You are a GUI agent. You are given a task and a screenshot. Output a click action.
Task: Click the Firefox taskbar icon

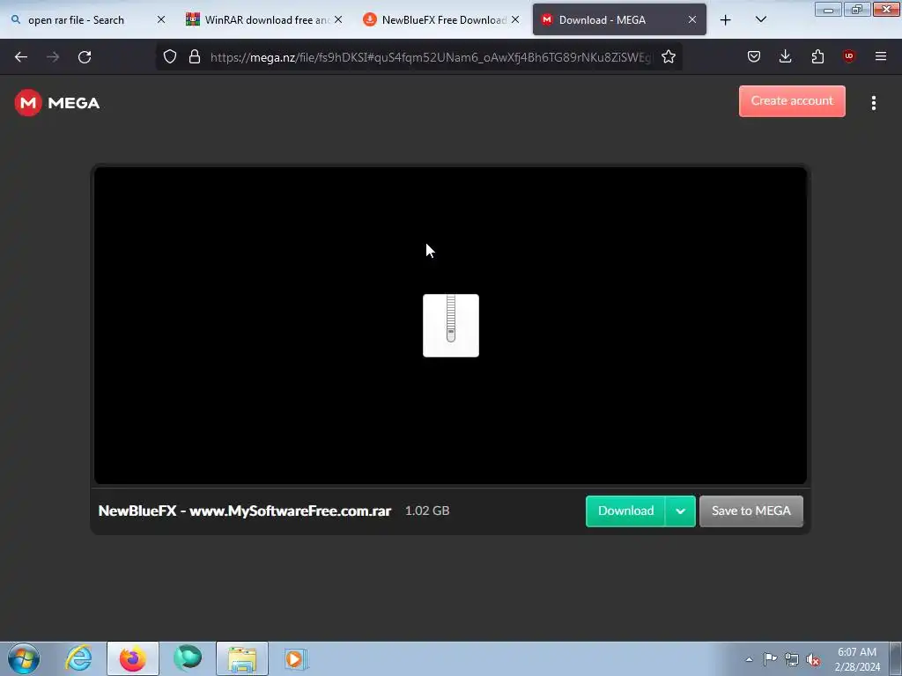[x=132, y=658]
